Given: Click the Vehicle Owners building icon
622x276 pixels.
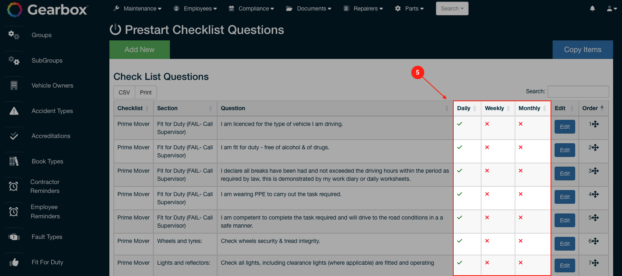Looking at the screenshot, I should [14, 86].
